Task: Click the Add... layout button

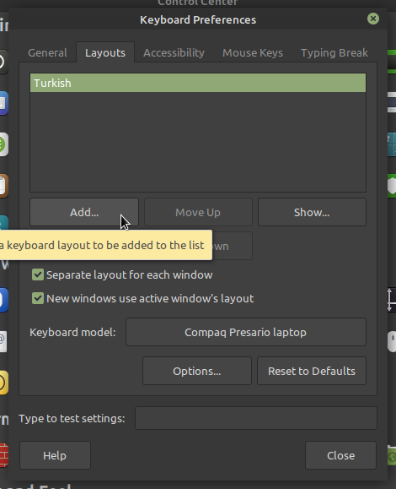Action: [x=84, y=212]
